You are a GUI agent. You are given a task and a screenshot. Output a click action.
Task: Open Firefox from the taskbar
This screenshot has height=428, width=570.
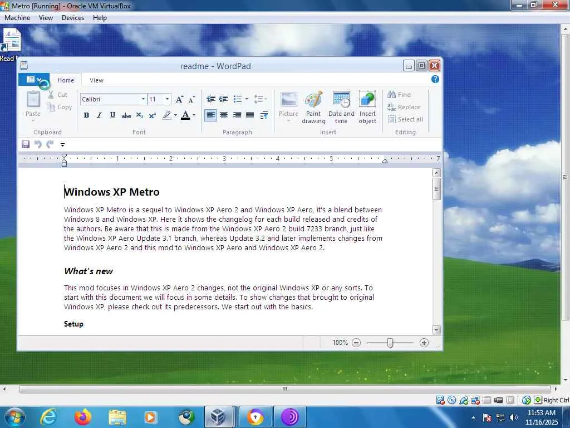click(x=82, y=417)
